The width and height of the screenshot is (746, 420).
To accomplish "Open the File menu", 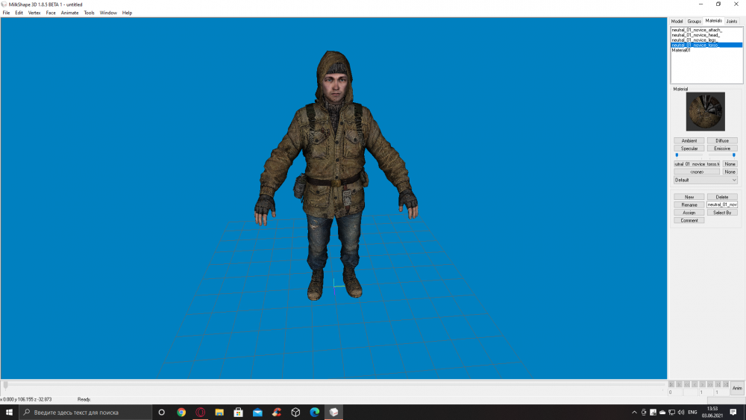I will pyautogui.click(x=6, y=13).
